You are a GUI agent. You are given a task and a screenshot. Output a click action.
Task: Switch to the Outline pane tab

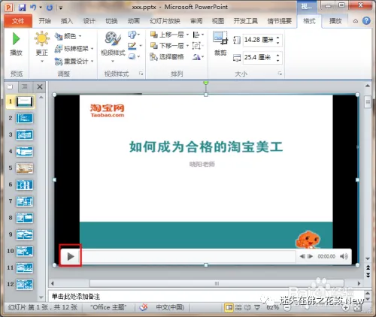pyautogui.click(x=24, y=87)
